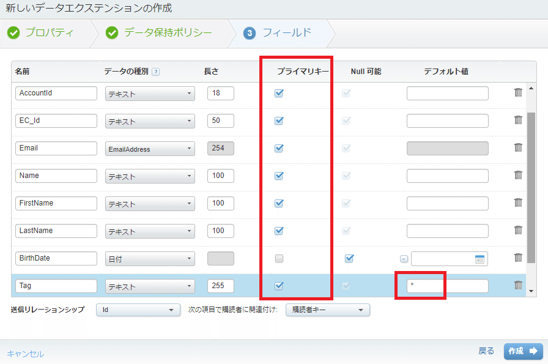The height and width of the screenshot is (364, 548).
Task: Click the AccountId length field showing 18
Action: tap(221, 94)
